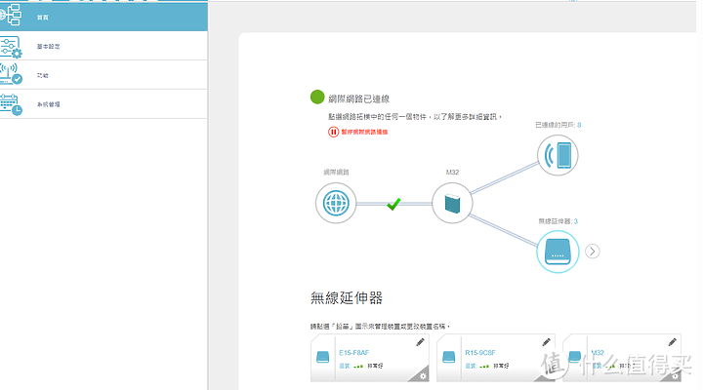Click the E15-F8AF signal quality 非常好 text

(375, 366)
